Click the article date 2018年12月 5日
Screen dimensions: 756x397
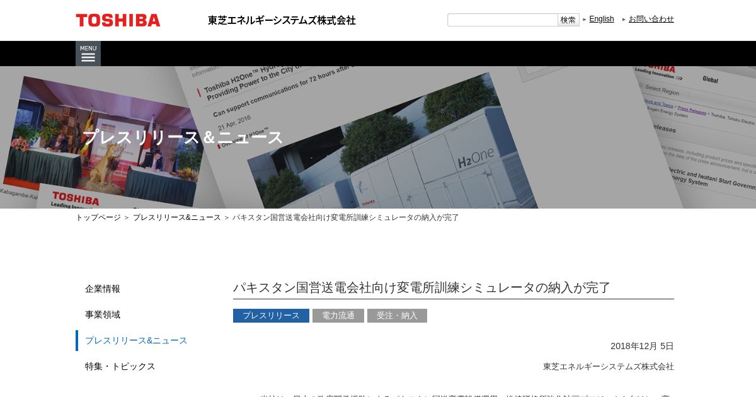click(642, 346)
